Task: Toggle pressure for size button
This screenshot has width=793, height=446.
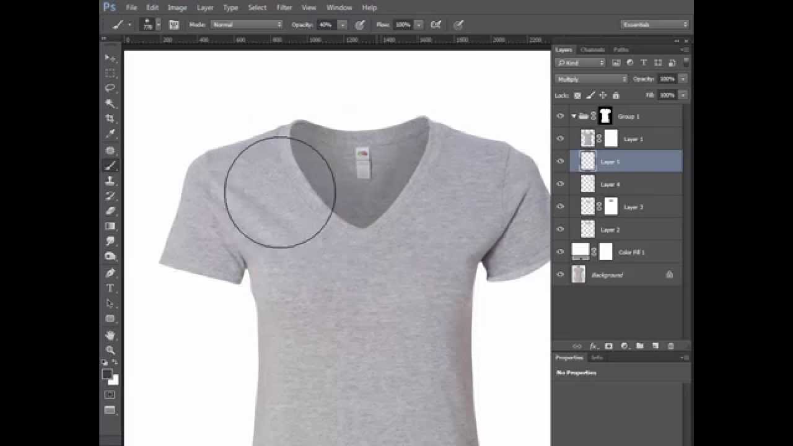Action: click(458, 25)
